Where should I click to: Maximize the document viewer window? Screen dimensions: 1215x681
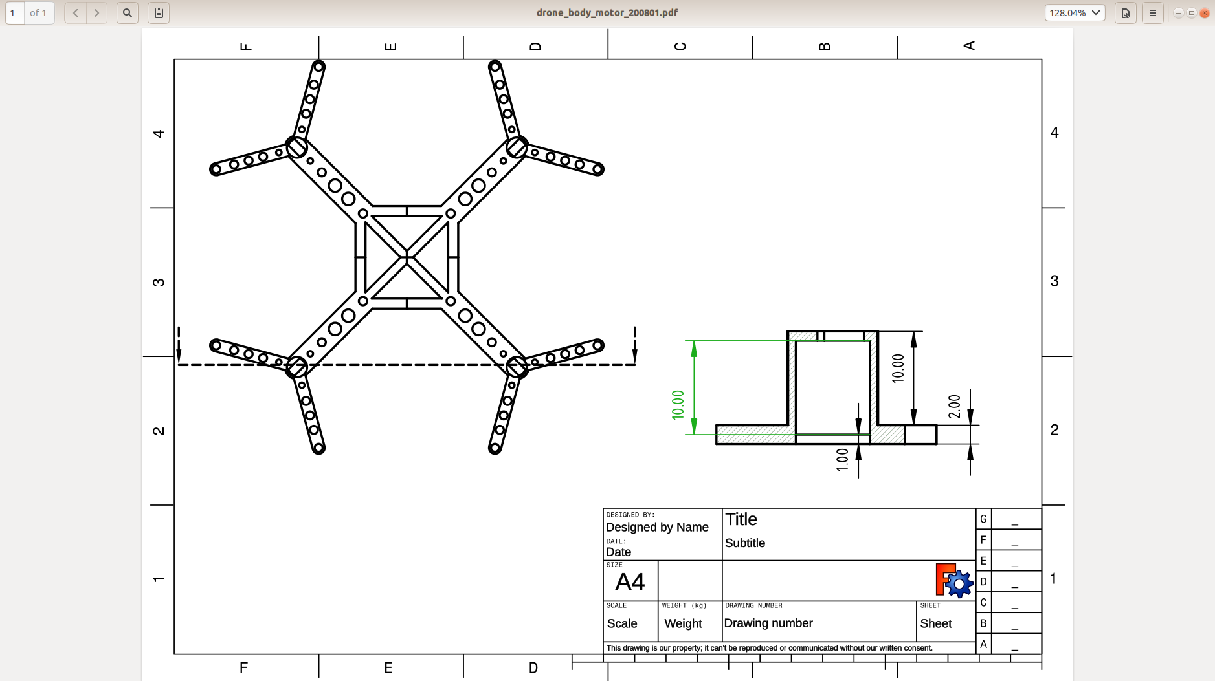point(1192,13)
